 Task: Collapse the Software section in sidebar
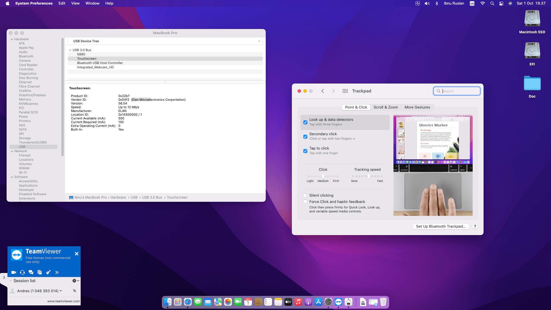click(x=12, y=177)
